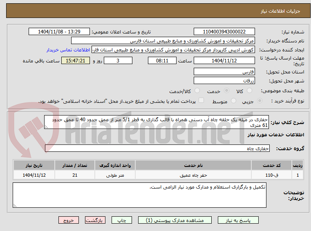
Task: Click the تعداد / مقدار column header
Action: click(x=75, y=165)
